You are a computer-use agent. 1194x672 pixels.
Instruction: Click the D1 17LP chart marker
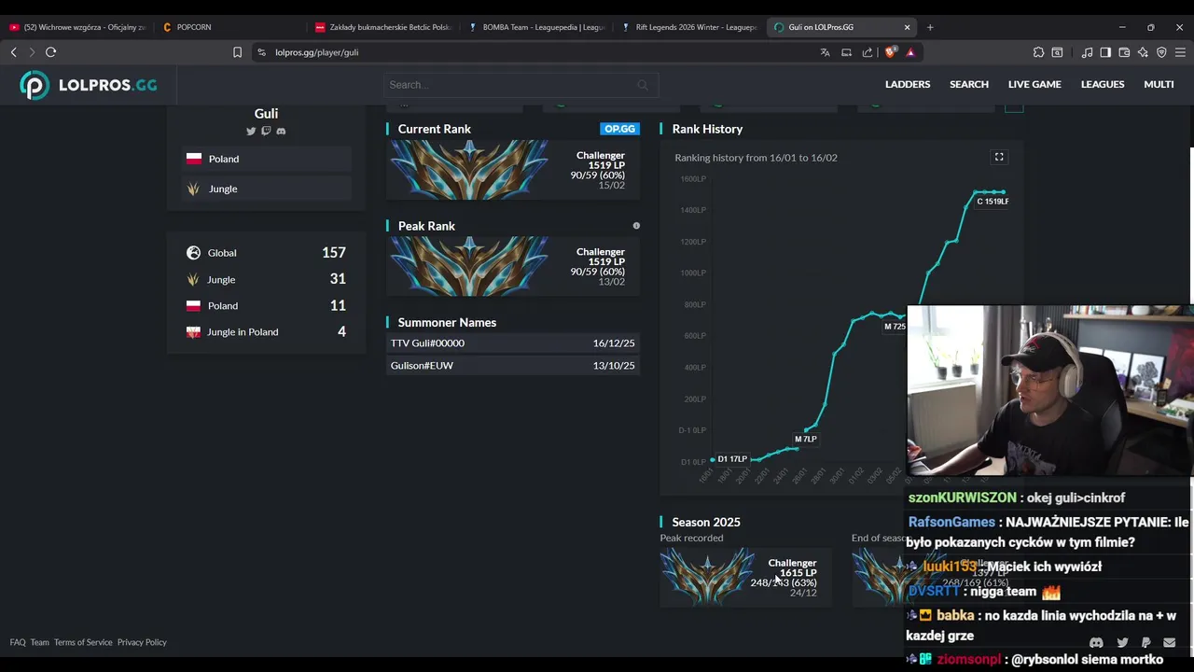(732, 459)
